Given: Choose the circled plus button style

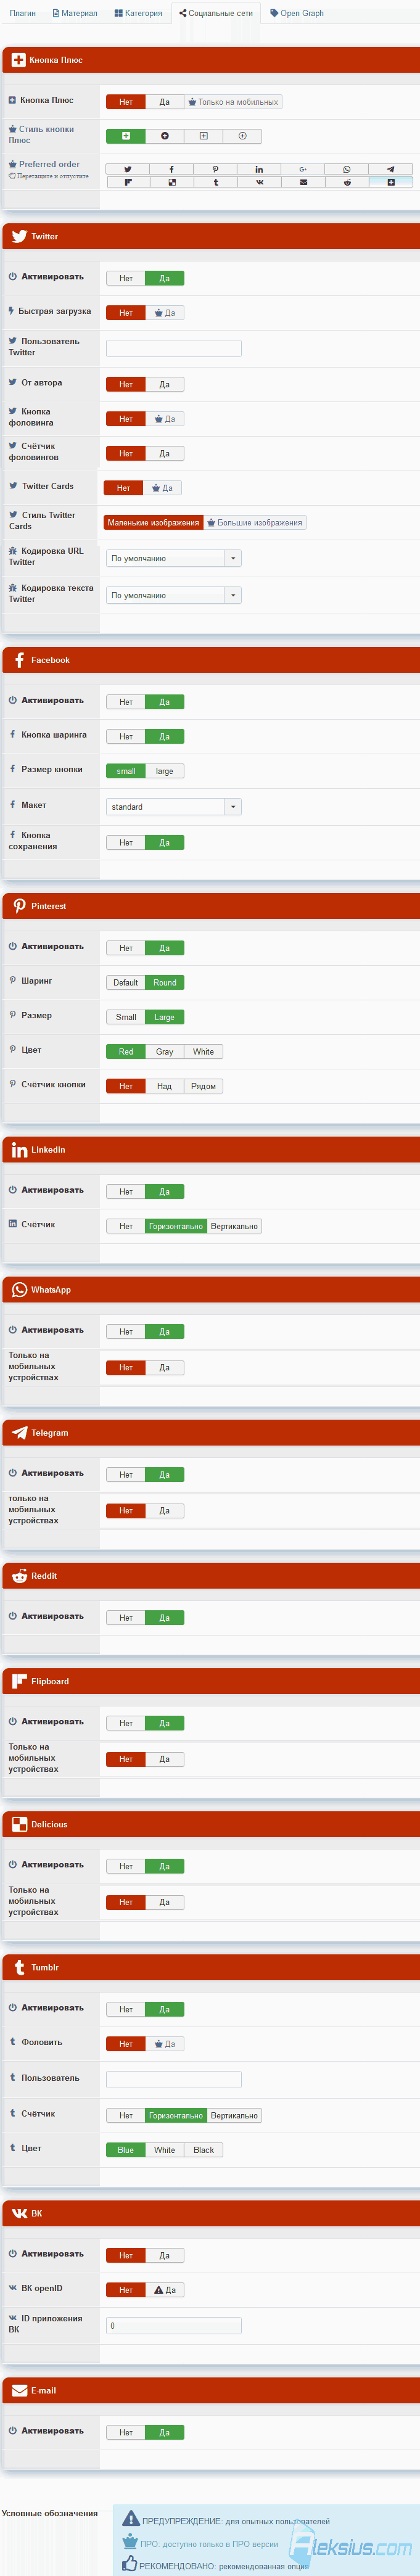Looking at the screenshot, I should click(x=242, y=136).
